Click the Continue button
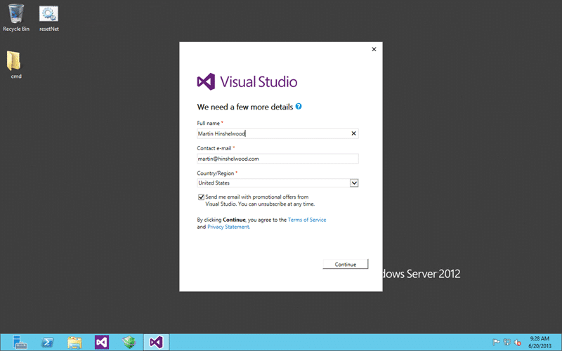Image resolution: width=562 pixels, height=351 pixels. coord(345,265)
